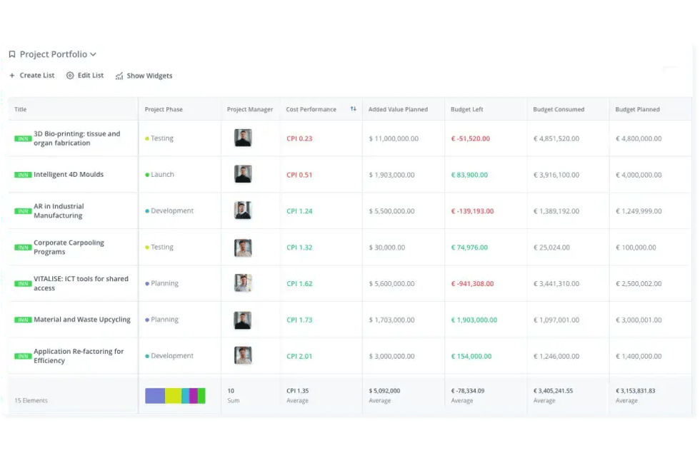
Task: Open the AR in Industrial Manufacturing project
Action: (x=59, y=211)
